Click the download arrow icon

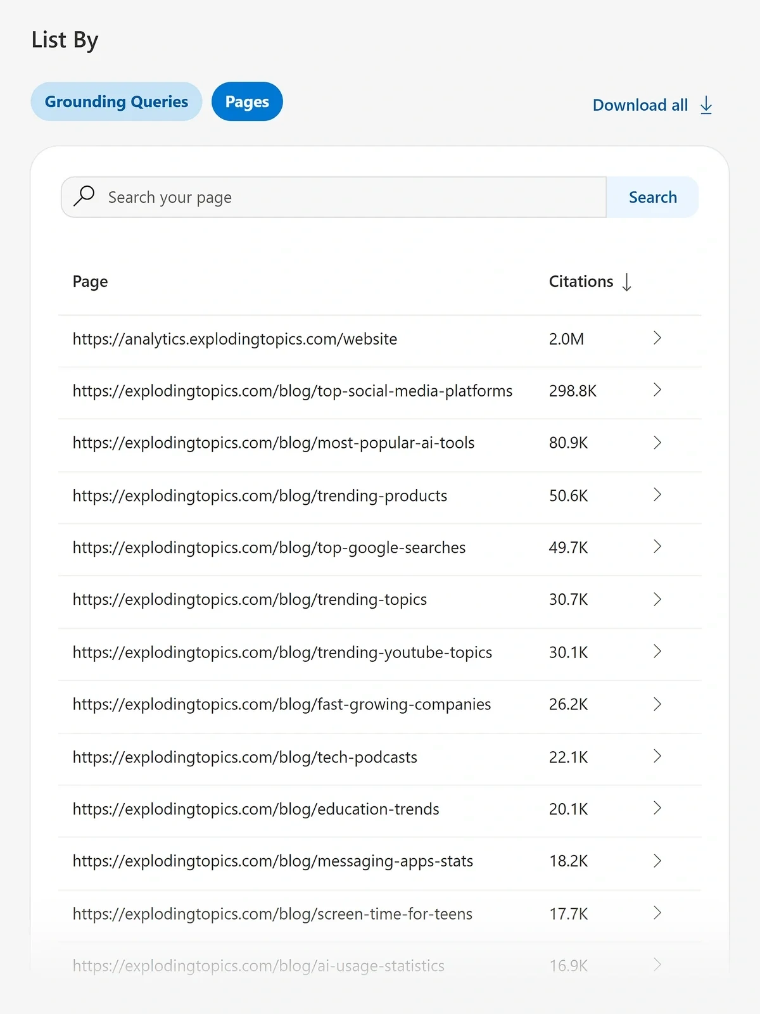(706, 105)
